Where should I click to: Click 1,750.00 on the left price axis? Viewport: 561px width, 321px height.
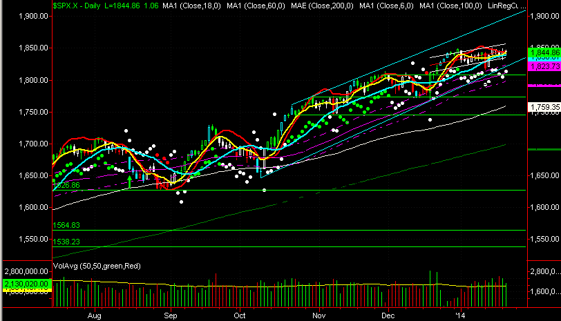(x=33, y=112)
